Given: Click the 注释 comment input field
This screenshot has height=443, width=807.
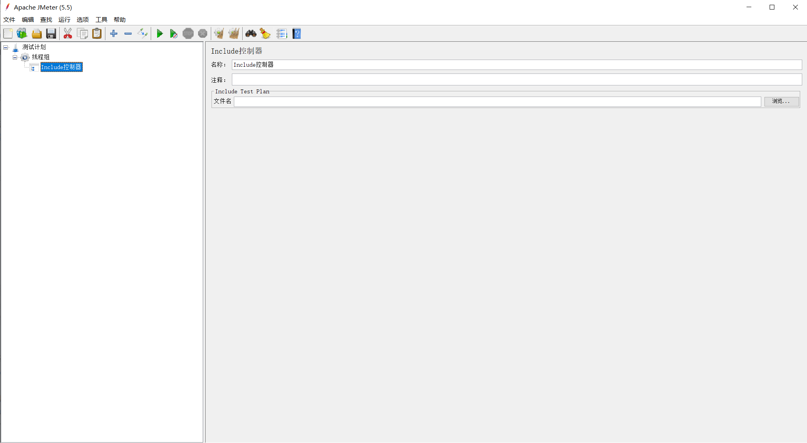Looking at the screenshot, I should click(517, 79).
